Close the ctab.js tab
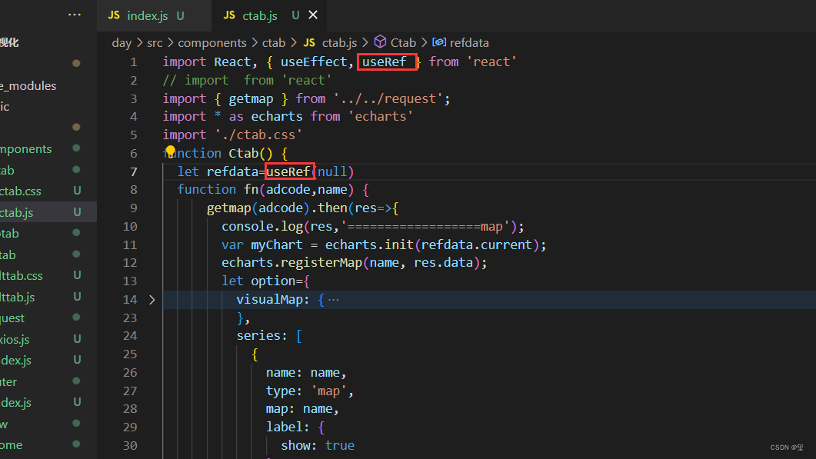This screenshot has height=459, width=816. (x=311, y=15)
